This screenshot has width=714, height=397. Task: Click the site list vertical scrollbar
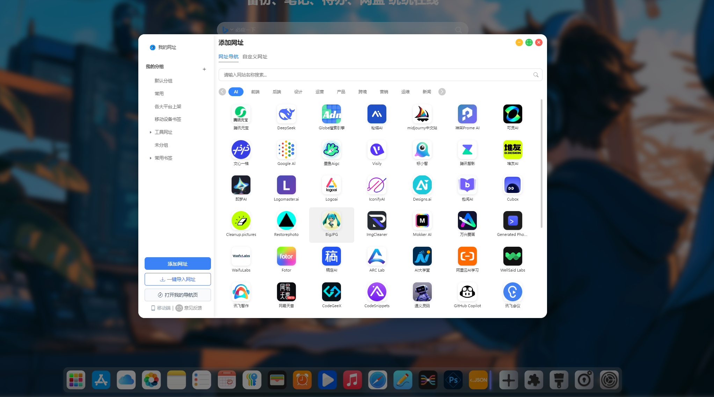[541, 164]
